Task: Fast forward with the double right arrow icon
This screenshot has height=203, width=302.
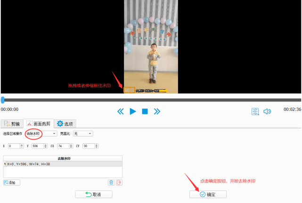Action: click(157, 111)
